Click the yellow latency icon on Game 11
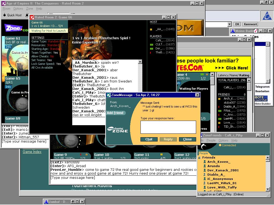 click(x=161, y=155)
